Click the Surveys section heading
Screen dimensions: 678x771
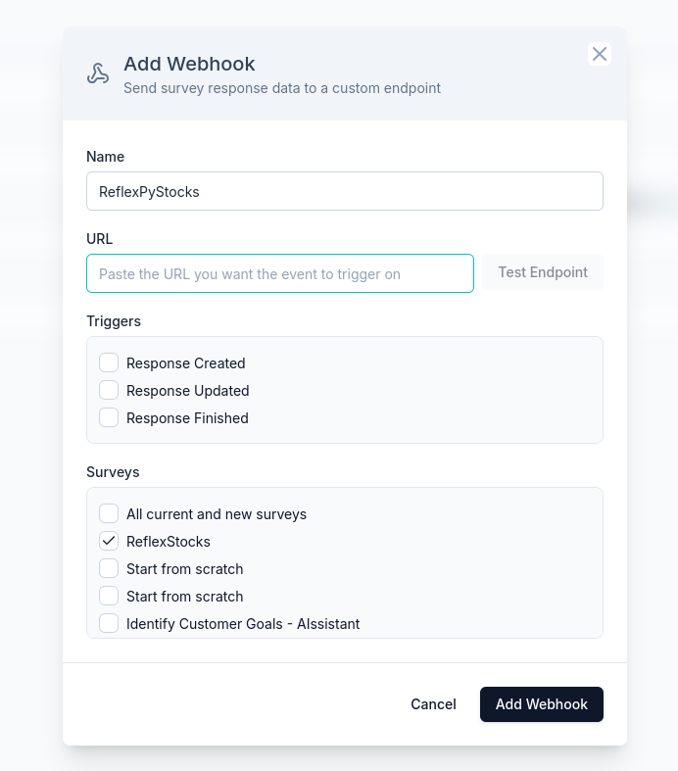click(113, 472)
